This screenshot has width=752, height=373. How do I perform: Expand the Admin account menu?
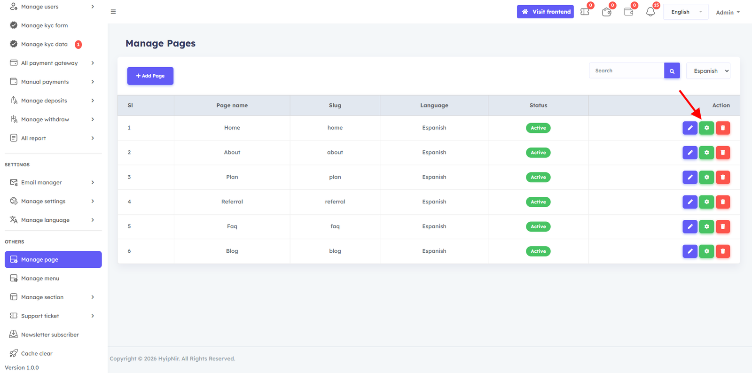727,12
